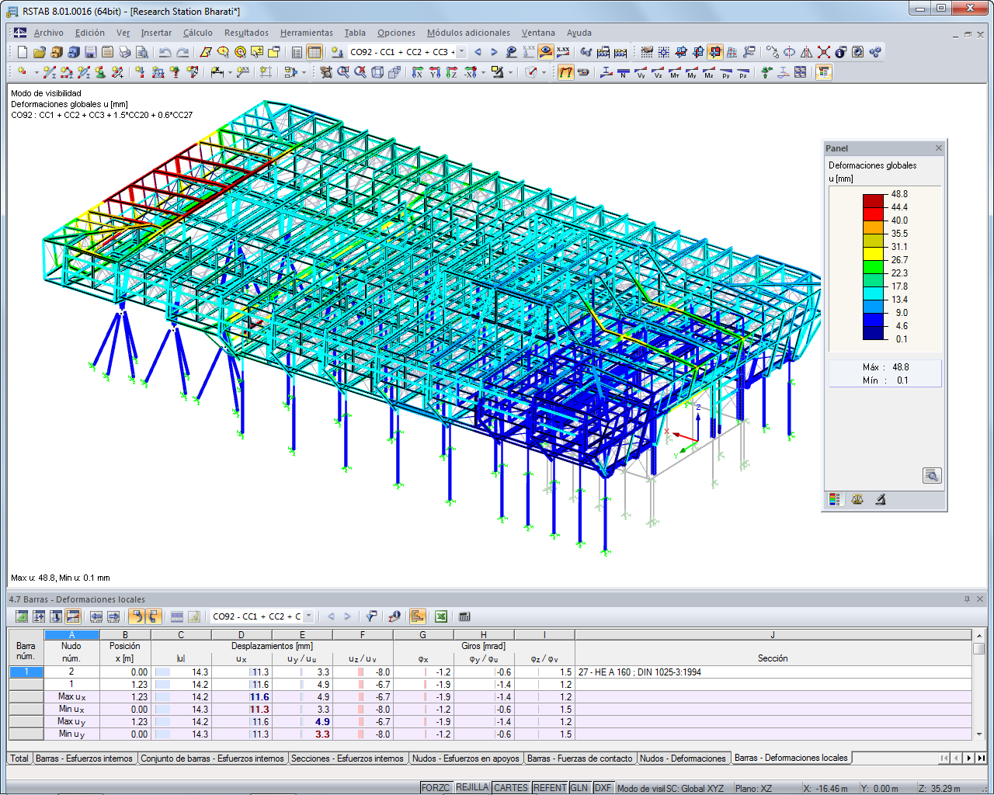Open the Archivo menu

(x=48, y=33)
